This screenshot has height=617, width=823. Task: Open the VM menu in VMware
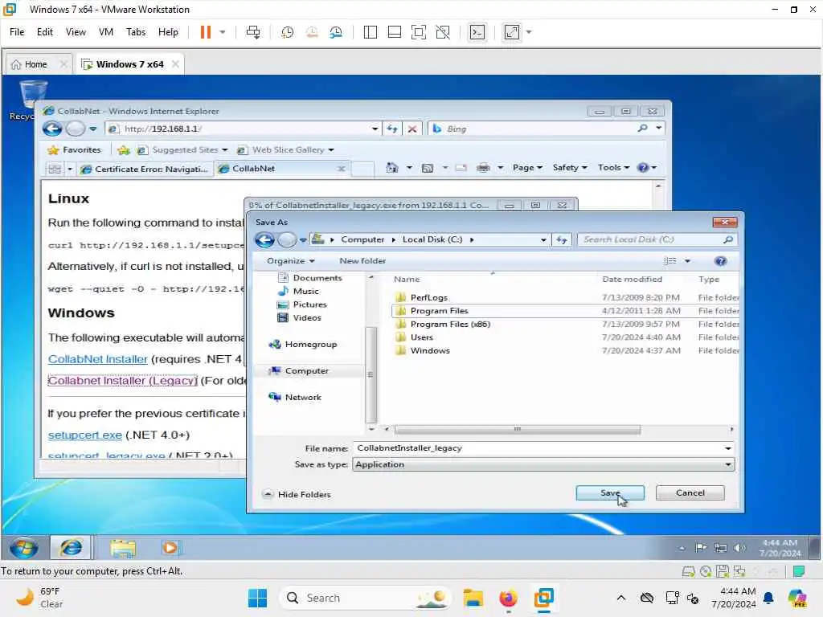[x=106, y=32]
